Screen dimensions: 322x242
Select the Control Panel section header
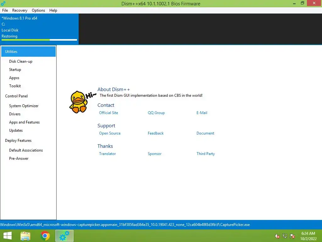pos(16,96)
